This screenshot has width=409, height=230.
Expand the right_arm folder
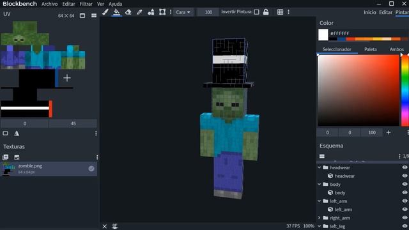[320, 218]
